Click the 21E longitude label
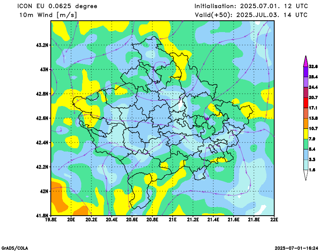Viewport: 325px width, 251px height. click(173, 220)
